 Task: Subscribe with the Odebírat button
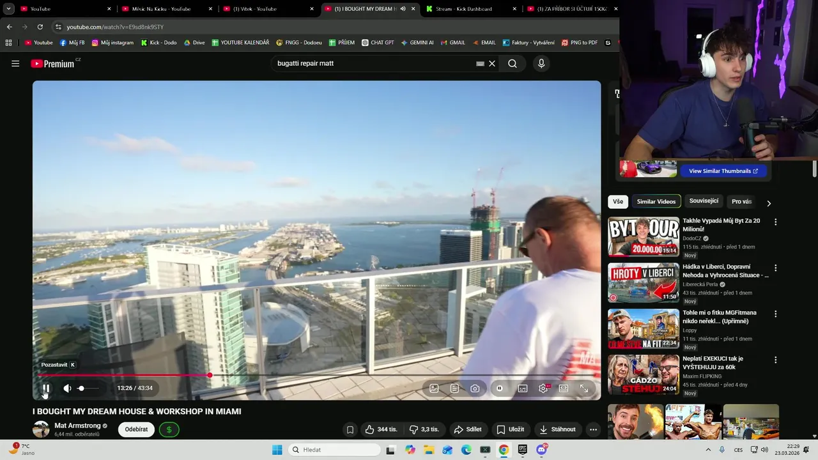point(136,429)
